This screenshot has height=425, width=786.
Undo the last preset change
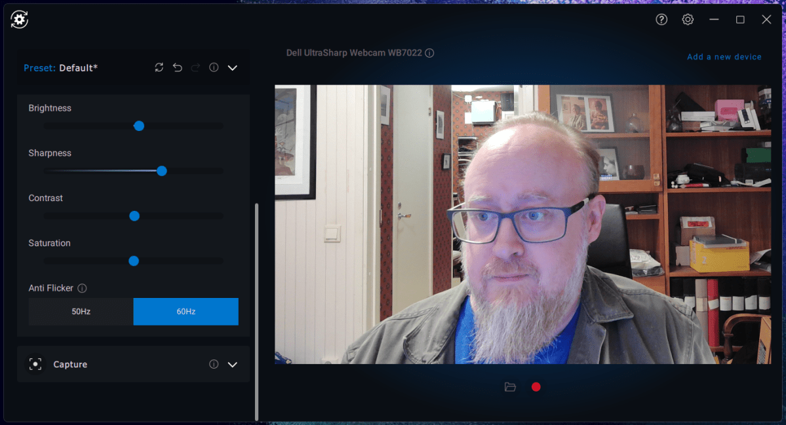[x=178, y=67]
